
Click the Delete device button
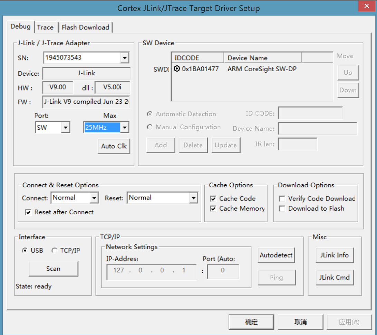[193, 145]
